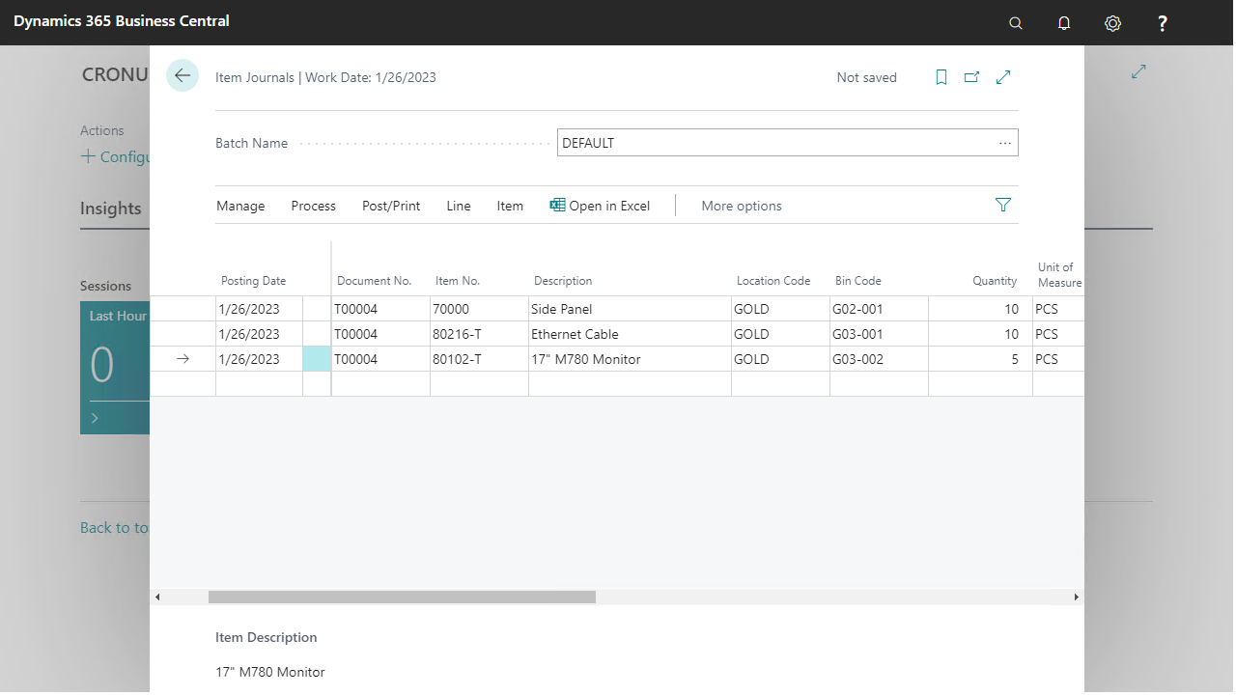Click More options
Image resolution: width=1236 pixels, height=695 pixels.
[742, 206]
